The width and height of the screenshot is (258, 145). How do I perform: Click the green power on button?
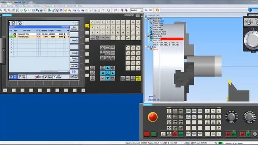[x=154, y=134]
